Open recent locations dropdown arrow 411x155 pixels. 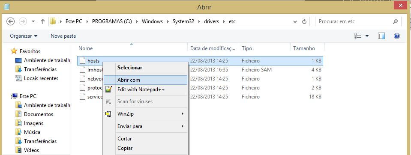point(33,21)
